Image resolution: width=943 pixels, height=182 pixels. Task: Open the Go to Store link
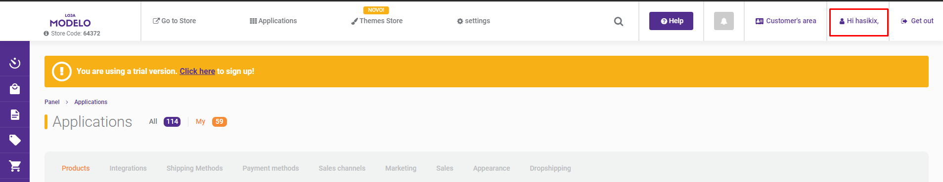click(175, 21)
